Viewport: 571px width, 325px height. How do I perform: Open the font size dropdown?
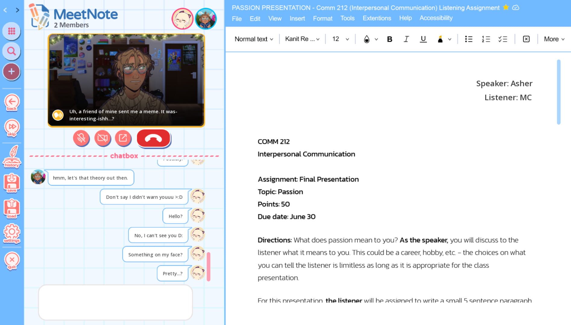click(340, 39)
